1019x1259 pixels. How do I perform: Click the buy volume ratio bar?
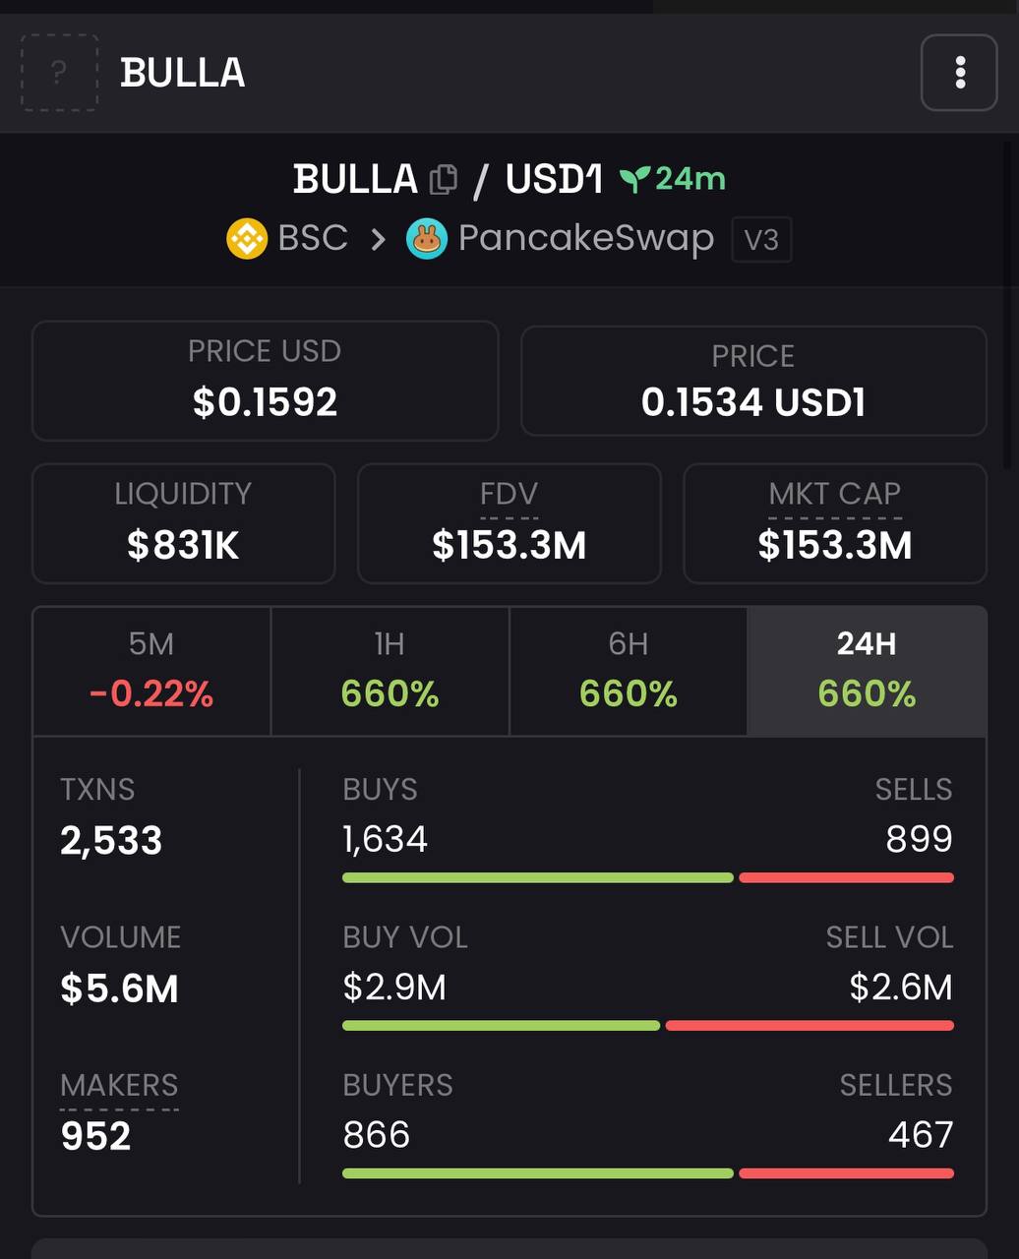coord(648,1025)
